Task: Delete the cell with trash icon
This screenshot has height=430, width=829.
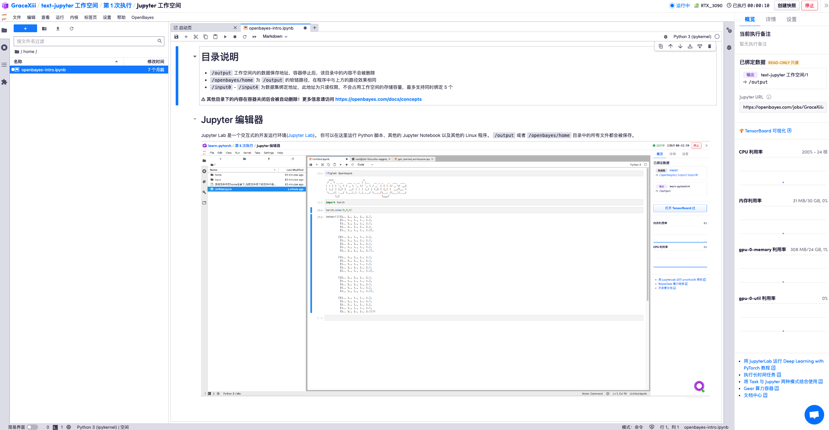Action: pos(710,47)
